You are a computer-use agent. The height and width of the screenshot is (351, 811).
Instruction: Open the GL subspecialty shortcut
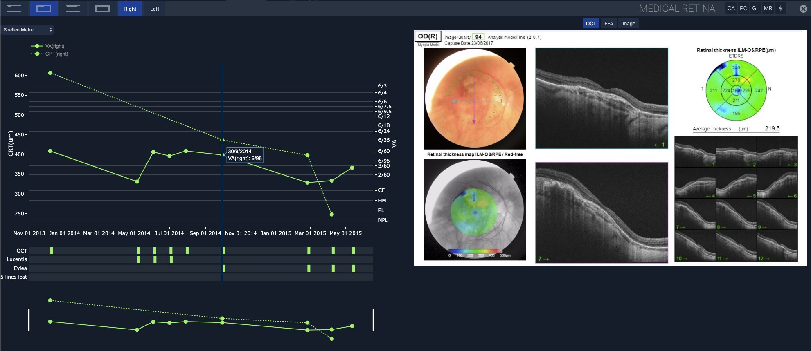[x=756, y=9]
